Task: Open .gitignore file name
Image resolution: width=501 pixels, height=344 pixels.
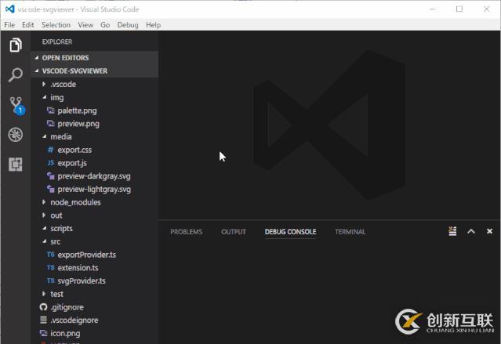Action: coord(67,307)
